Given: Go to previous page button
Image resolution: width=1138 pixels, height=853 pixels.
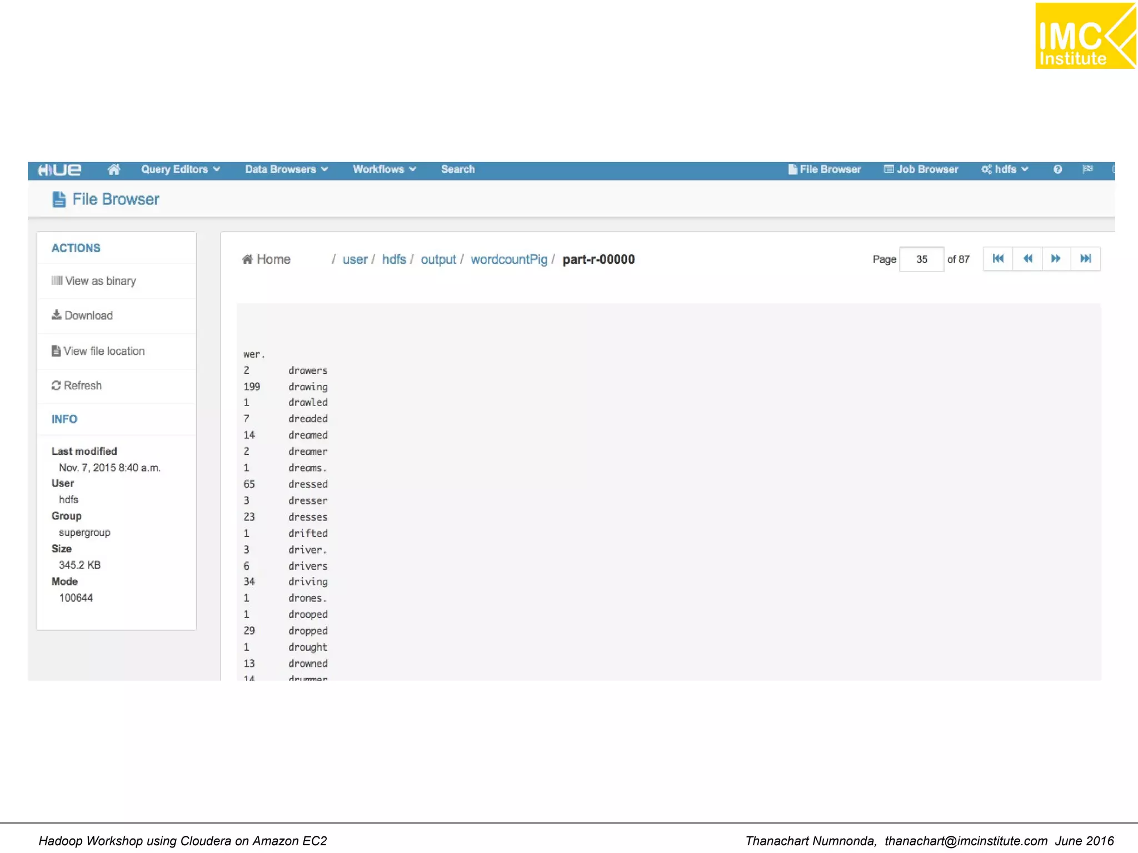Looking at the screenshot, I should click(1027, 259).
